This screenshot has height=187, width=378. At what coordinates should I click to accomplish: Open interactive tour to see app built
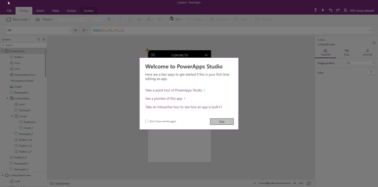click(x=183, y=107)
